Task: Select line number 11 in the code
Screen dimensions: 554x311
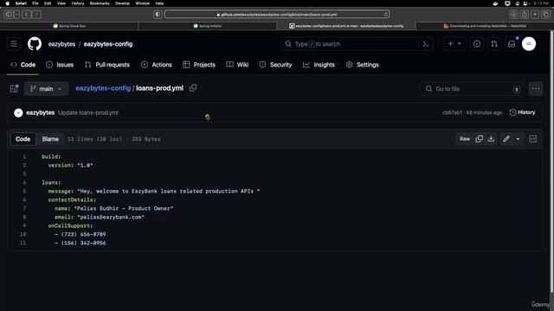Action: (23, 243)
